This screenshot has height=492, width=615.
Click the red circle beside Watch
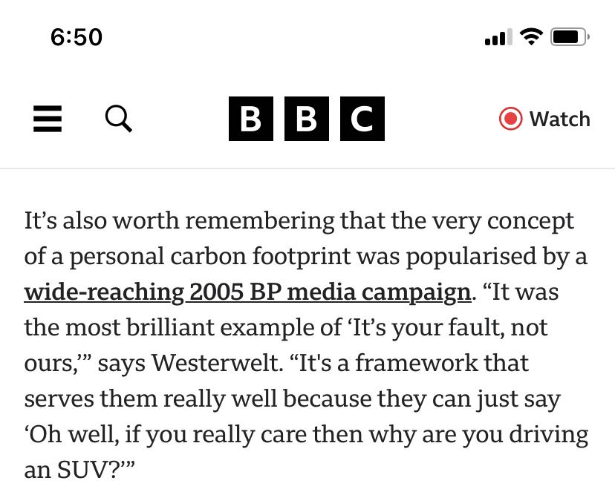click(510, 119)
